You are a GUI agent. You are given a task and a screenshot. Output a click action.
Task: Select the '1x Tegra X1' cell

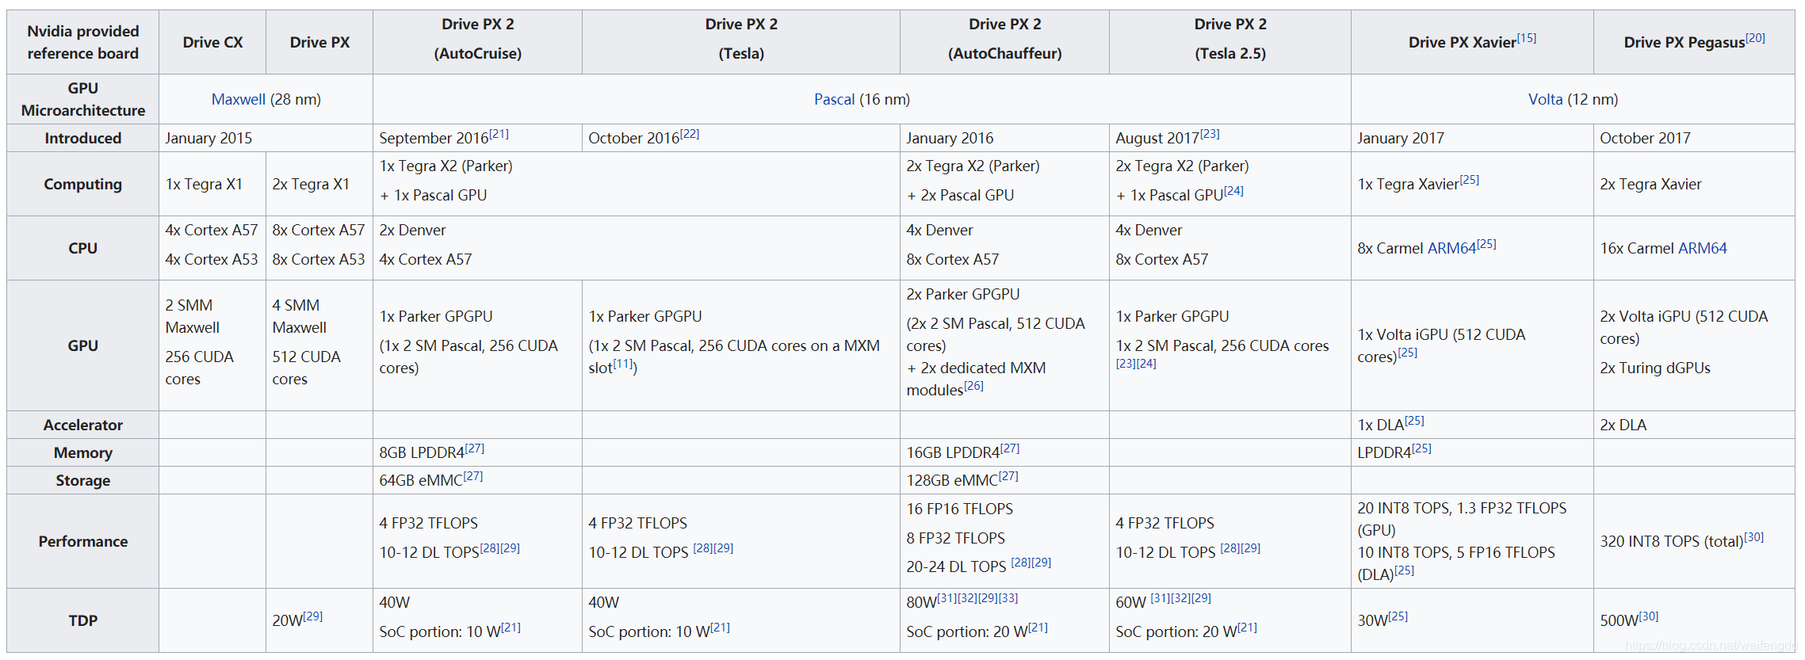tap(212, 184)
